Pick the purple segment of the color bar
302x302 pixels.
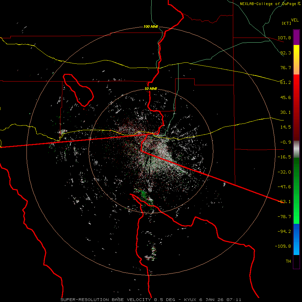pyautogui.click(x=296, y=37)
